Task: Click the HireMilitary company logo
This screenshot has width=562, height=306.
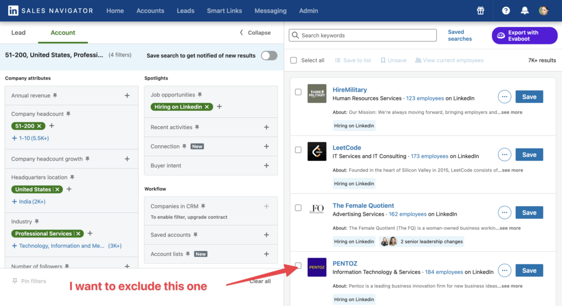Action: tap(317, 94)
